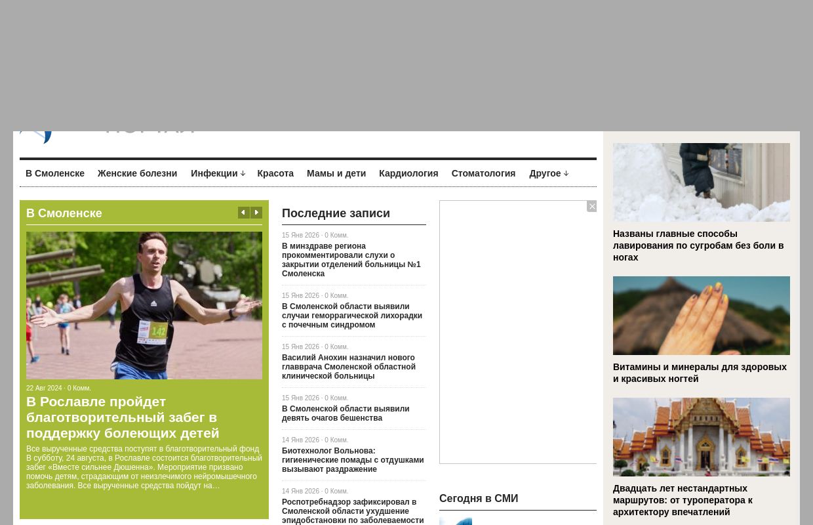
Task: Open article about девять очагов бешенства
Action: click(345, 413)
